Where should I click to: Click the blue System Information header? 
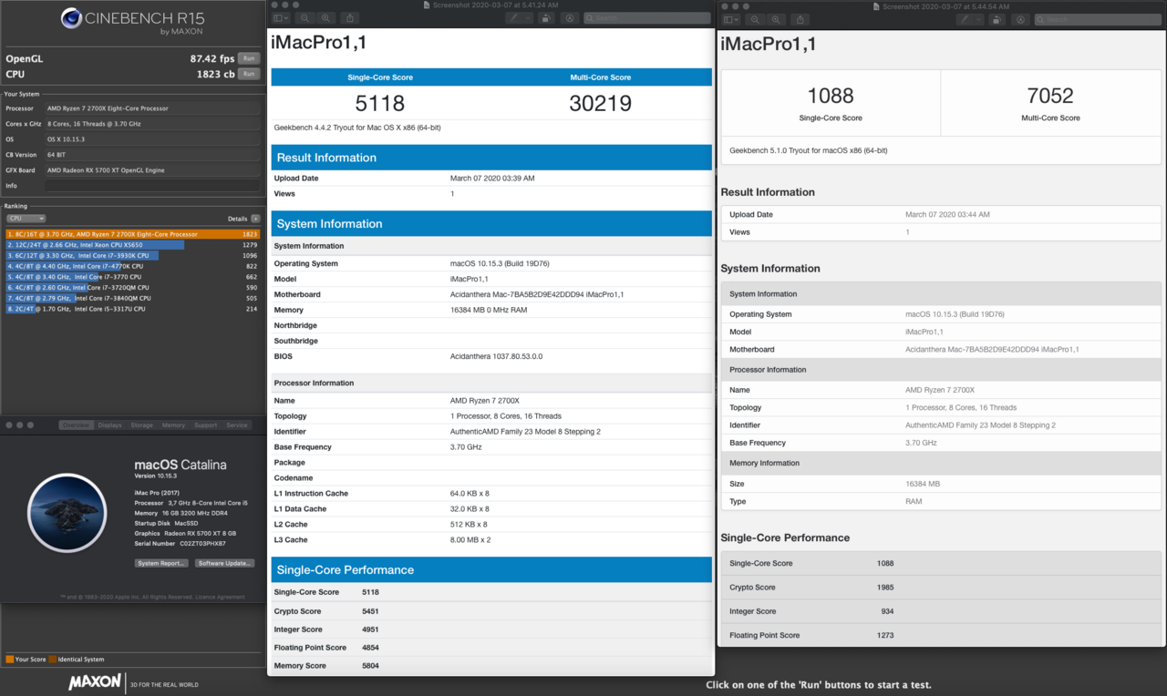491,224
